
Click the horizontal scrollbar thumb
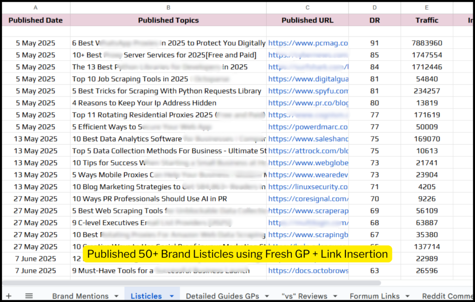(192, 283)
